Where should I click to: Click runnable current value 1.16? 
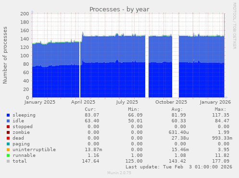[x=93, y=155]
